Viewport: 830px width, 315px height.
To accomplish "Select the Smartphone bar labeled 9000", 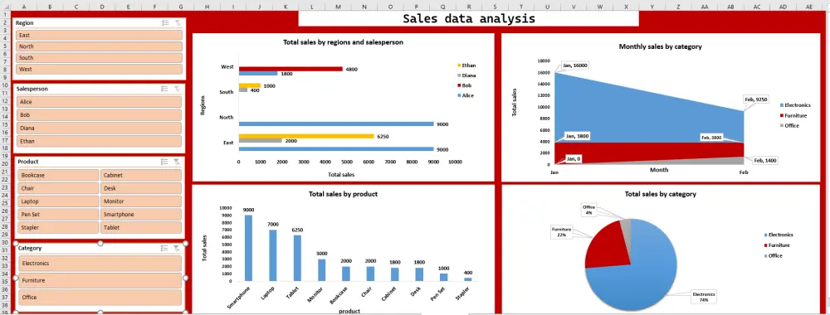I will click(x=248, y=248).
